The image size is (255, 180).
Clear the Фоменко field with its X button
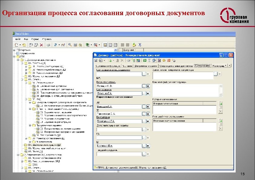coord(148,93)
